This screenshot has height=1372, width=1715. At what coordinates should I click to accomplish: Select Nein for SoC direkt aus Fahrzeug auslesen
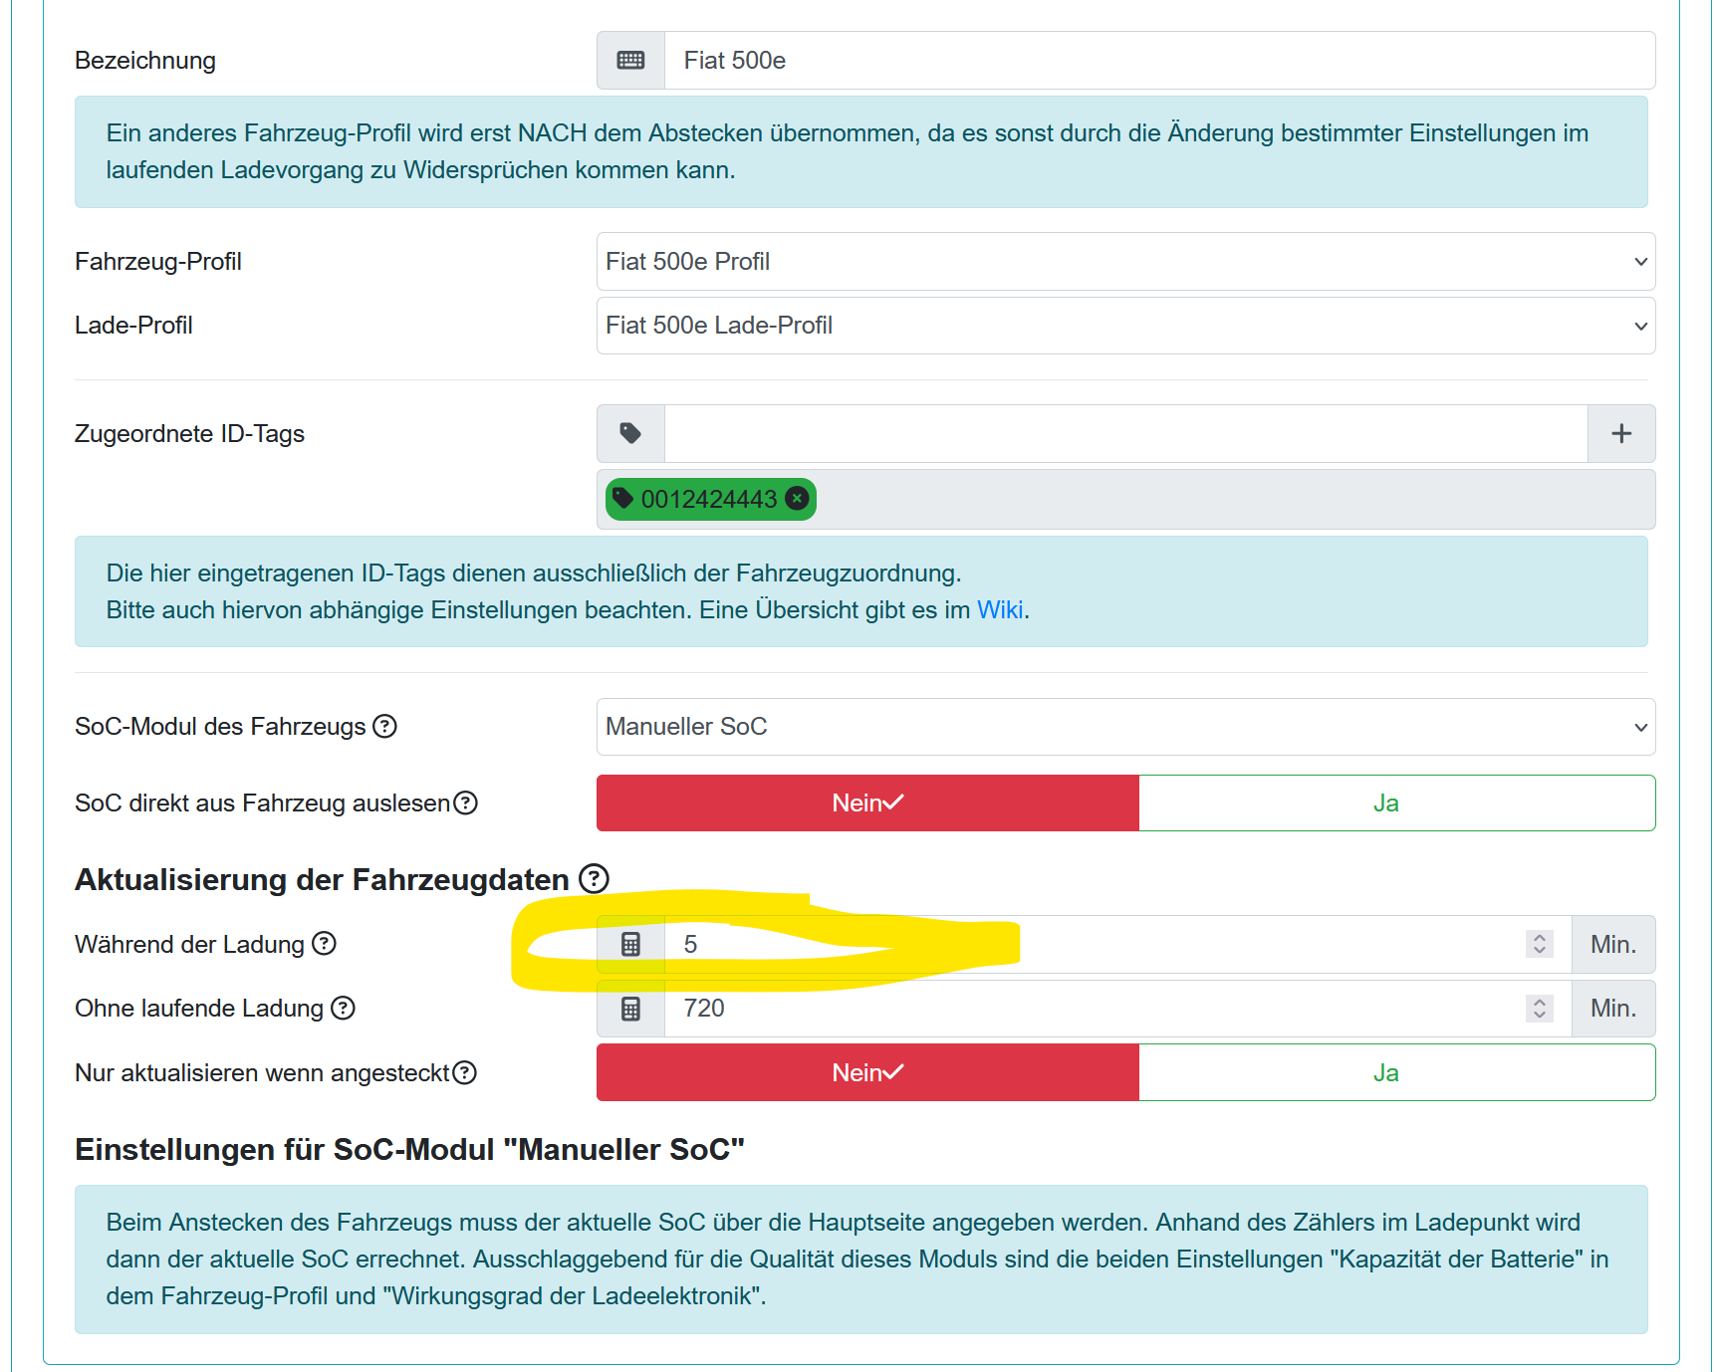point(867,803)
